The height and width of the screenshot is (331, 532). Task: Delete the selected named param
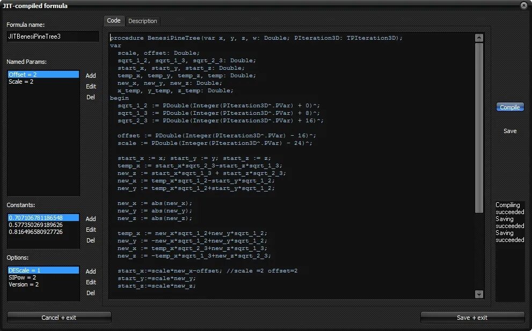(x=91, y=97)
